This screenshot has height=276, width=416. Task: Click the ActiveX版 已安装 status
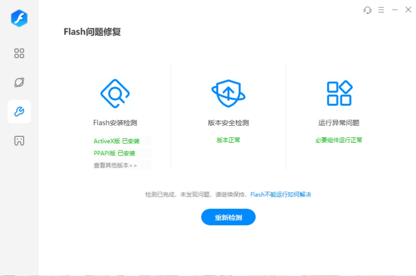(116, 141)
